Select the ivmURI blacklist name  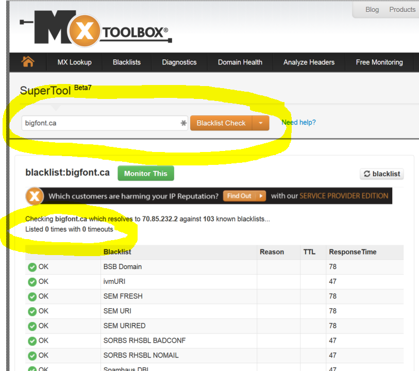pyautogui.click(x=114, y=281)
